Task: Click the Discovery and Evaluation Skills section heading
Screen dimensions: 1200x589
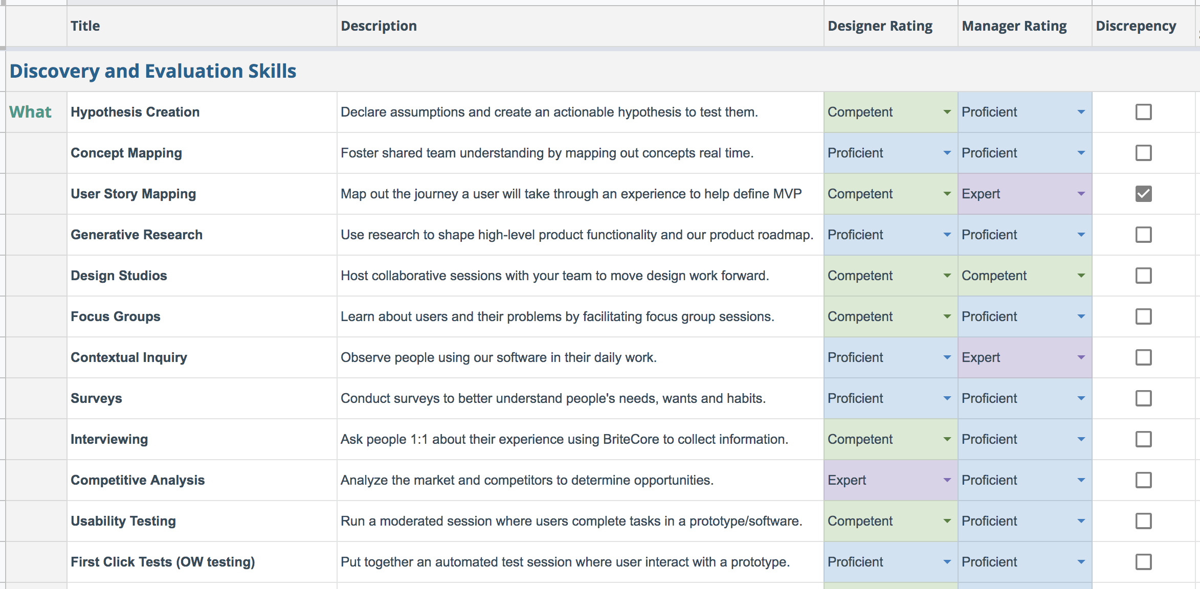Action: click(152, 71)
